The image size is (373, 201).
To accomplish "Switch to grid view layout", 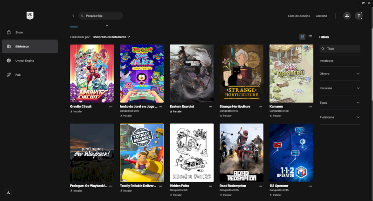I will [302, 37].
